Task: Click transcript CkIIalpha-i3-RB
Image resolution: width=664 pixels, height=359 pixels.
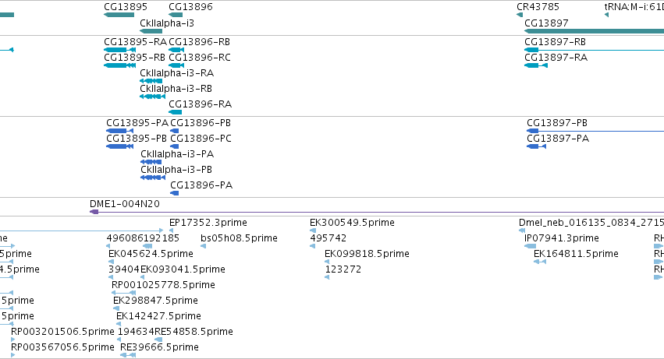Action: tap(176, 89)
